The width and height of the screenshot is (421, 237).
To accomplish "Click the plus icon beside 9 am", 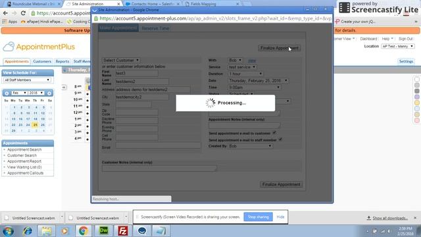I will point(87,94).
